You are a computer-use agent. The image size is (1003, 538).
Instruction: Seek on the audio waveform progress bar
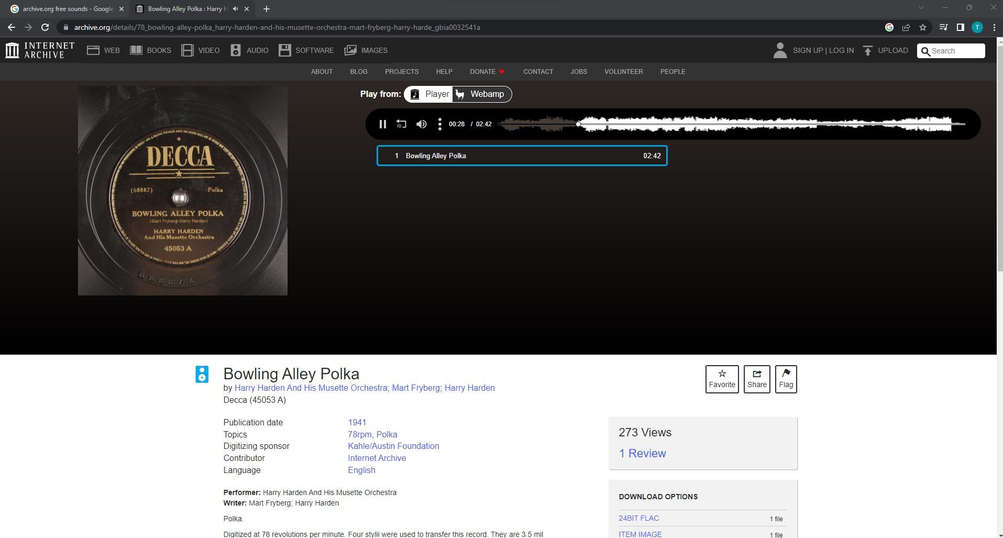tap(731, 124)
